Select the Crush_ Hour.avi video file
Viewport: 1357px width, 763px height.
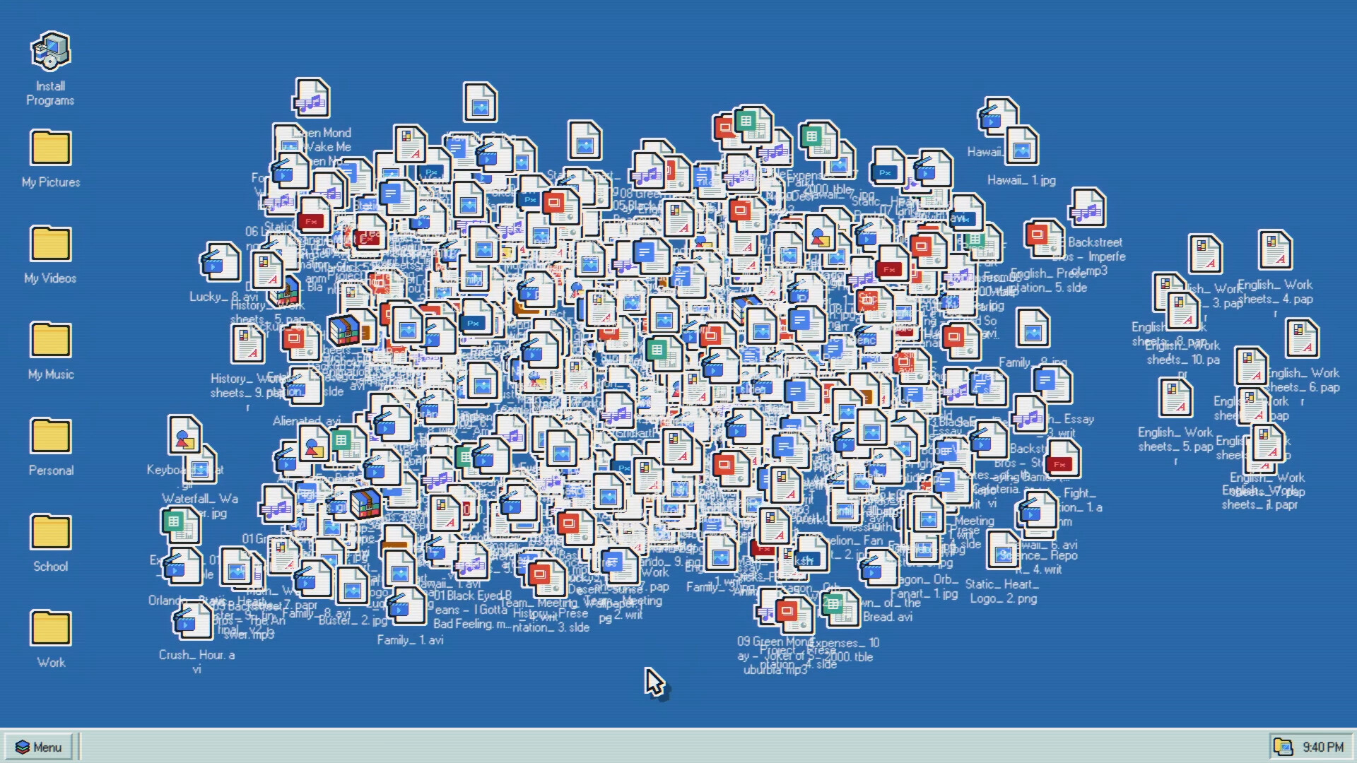[x=193, y=620]
